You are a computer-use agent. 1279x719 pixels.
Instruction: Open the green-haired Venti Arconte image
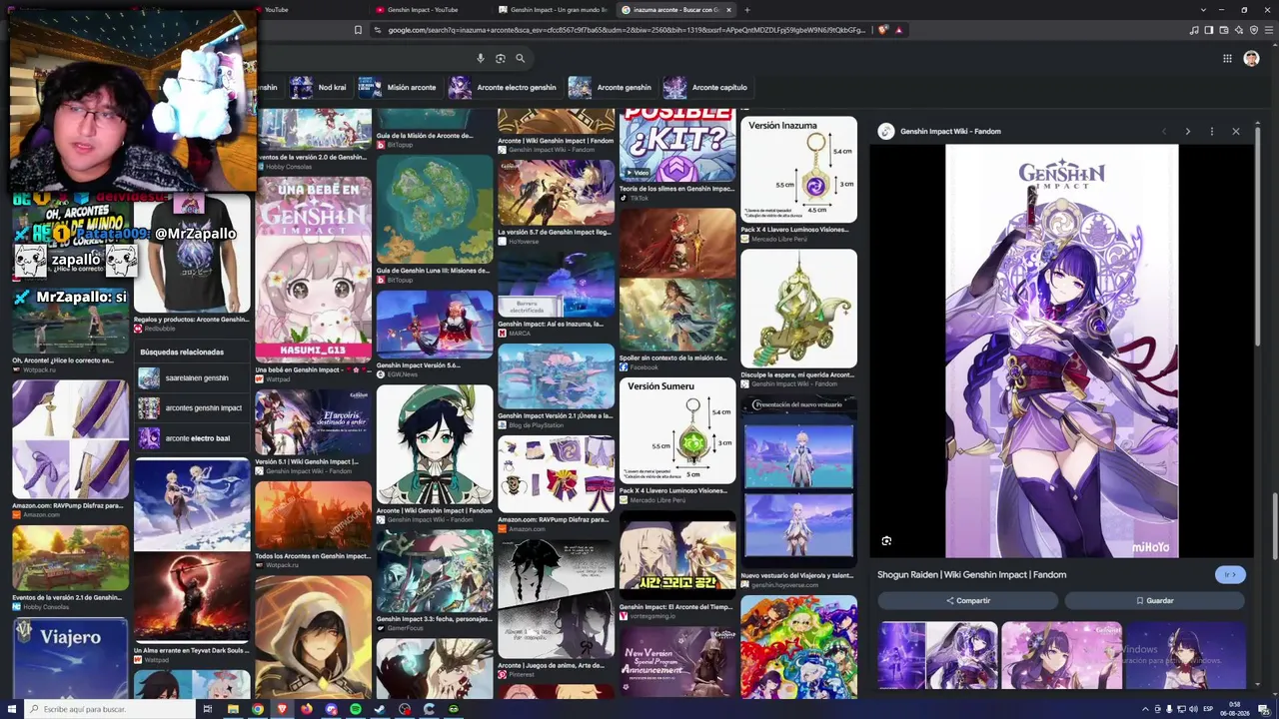[435, 445]
